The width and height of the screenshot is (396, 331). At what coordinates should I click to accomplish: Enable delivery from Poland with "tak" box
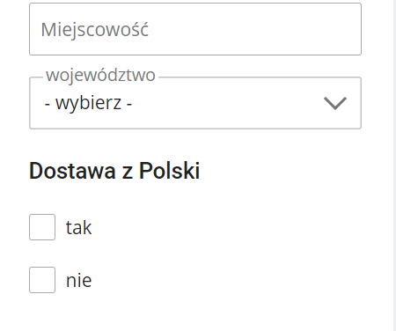42,227
